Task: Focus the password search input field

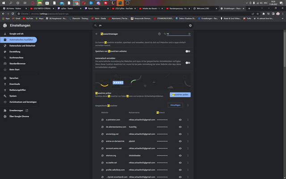Action: (x=177, y=34)
